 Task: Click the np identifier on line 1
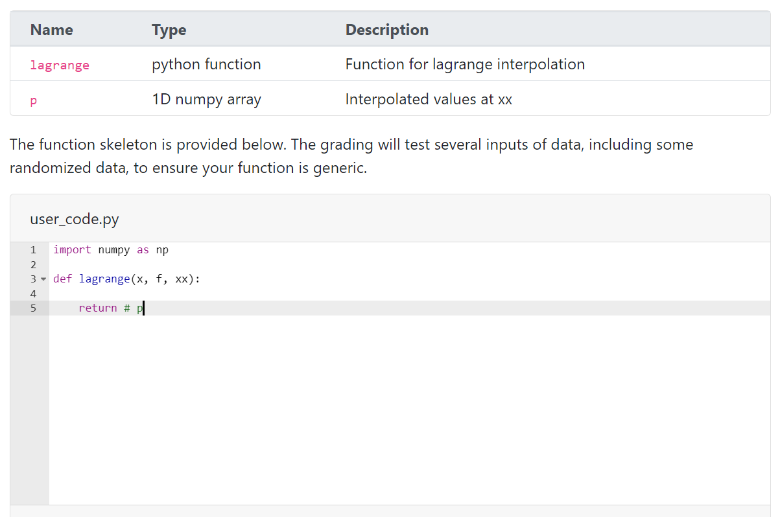[162, 249]
